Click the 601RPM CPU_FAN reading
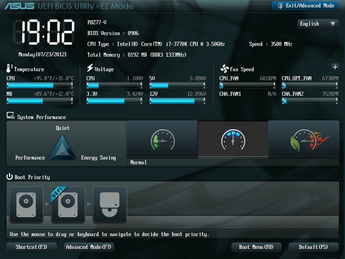This screenshot has width=345, height=259. tap(268, 78)
